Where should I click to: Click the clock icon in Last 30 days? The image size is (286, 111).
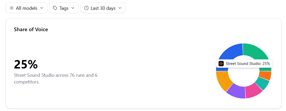[86, 8]
